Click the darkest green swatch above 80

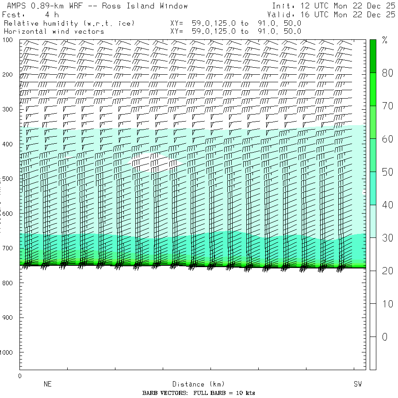pos(373,55)
